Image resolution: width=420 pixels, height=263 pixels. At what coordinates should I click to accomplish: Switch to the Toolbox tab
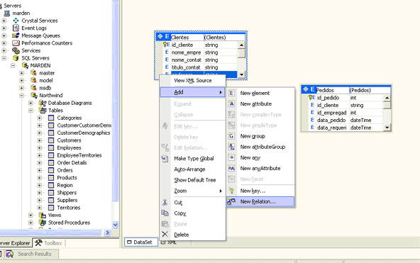[49, 243]
